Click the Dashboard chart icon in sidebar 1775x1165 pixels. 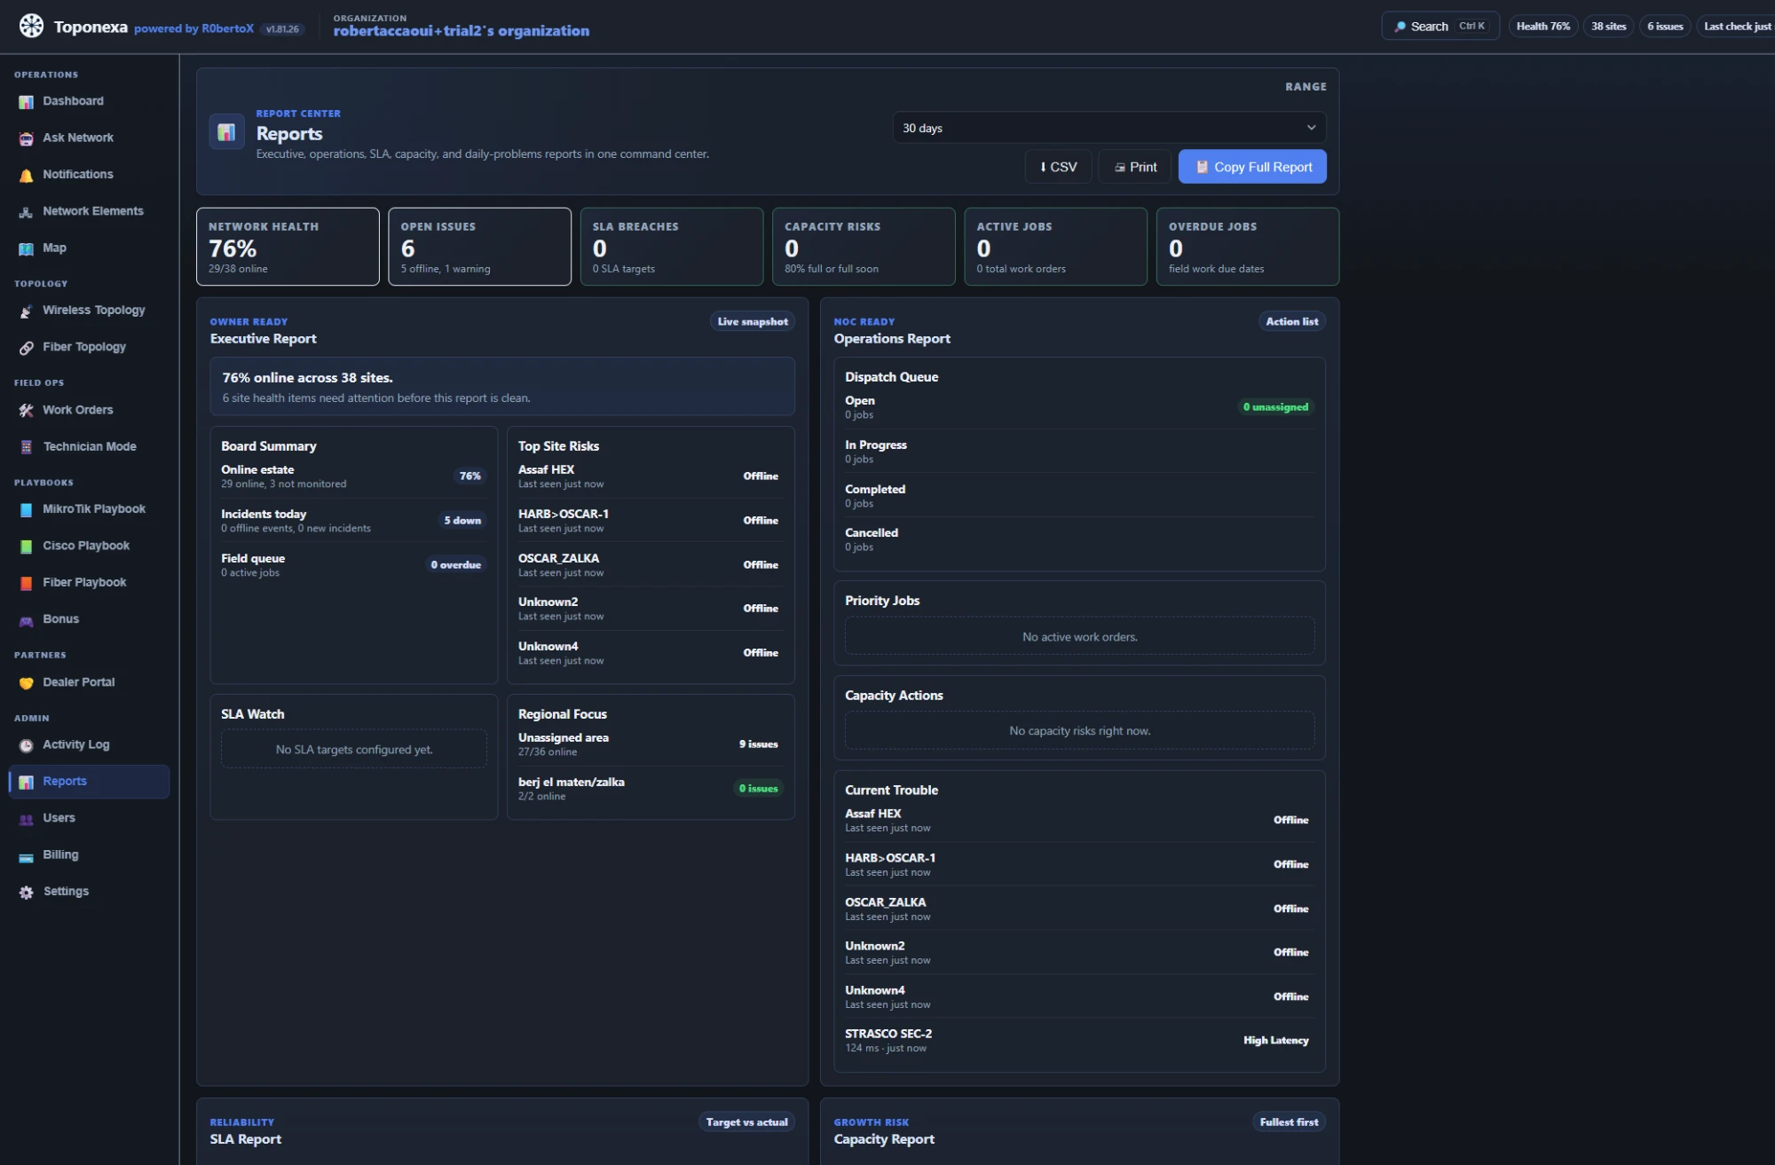tap(26, 102)
